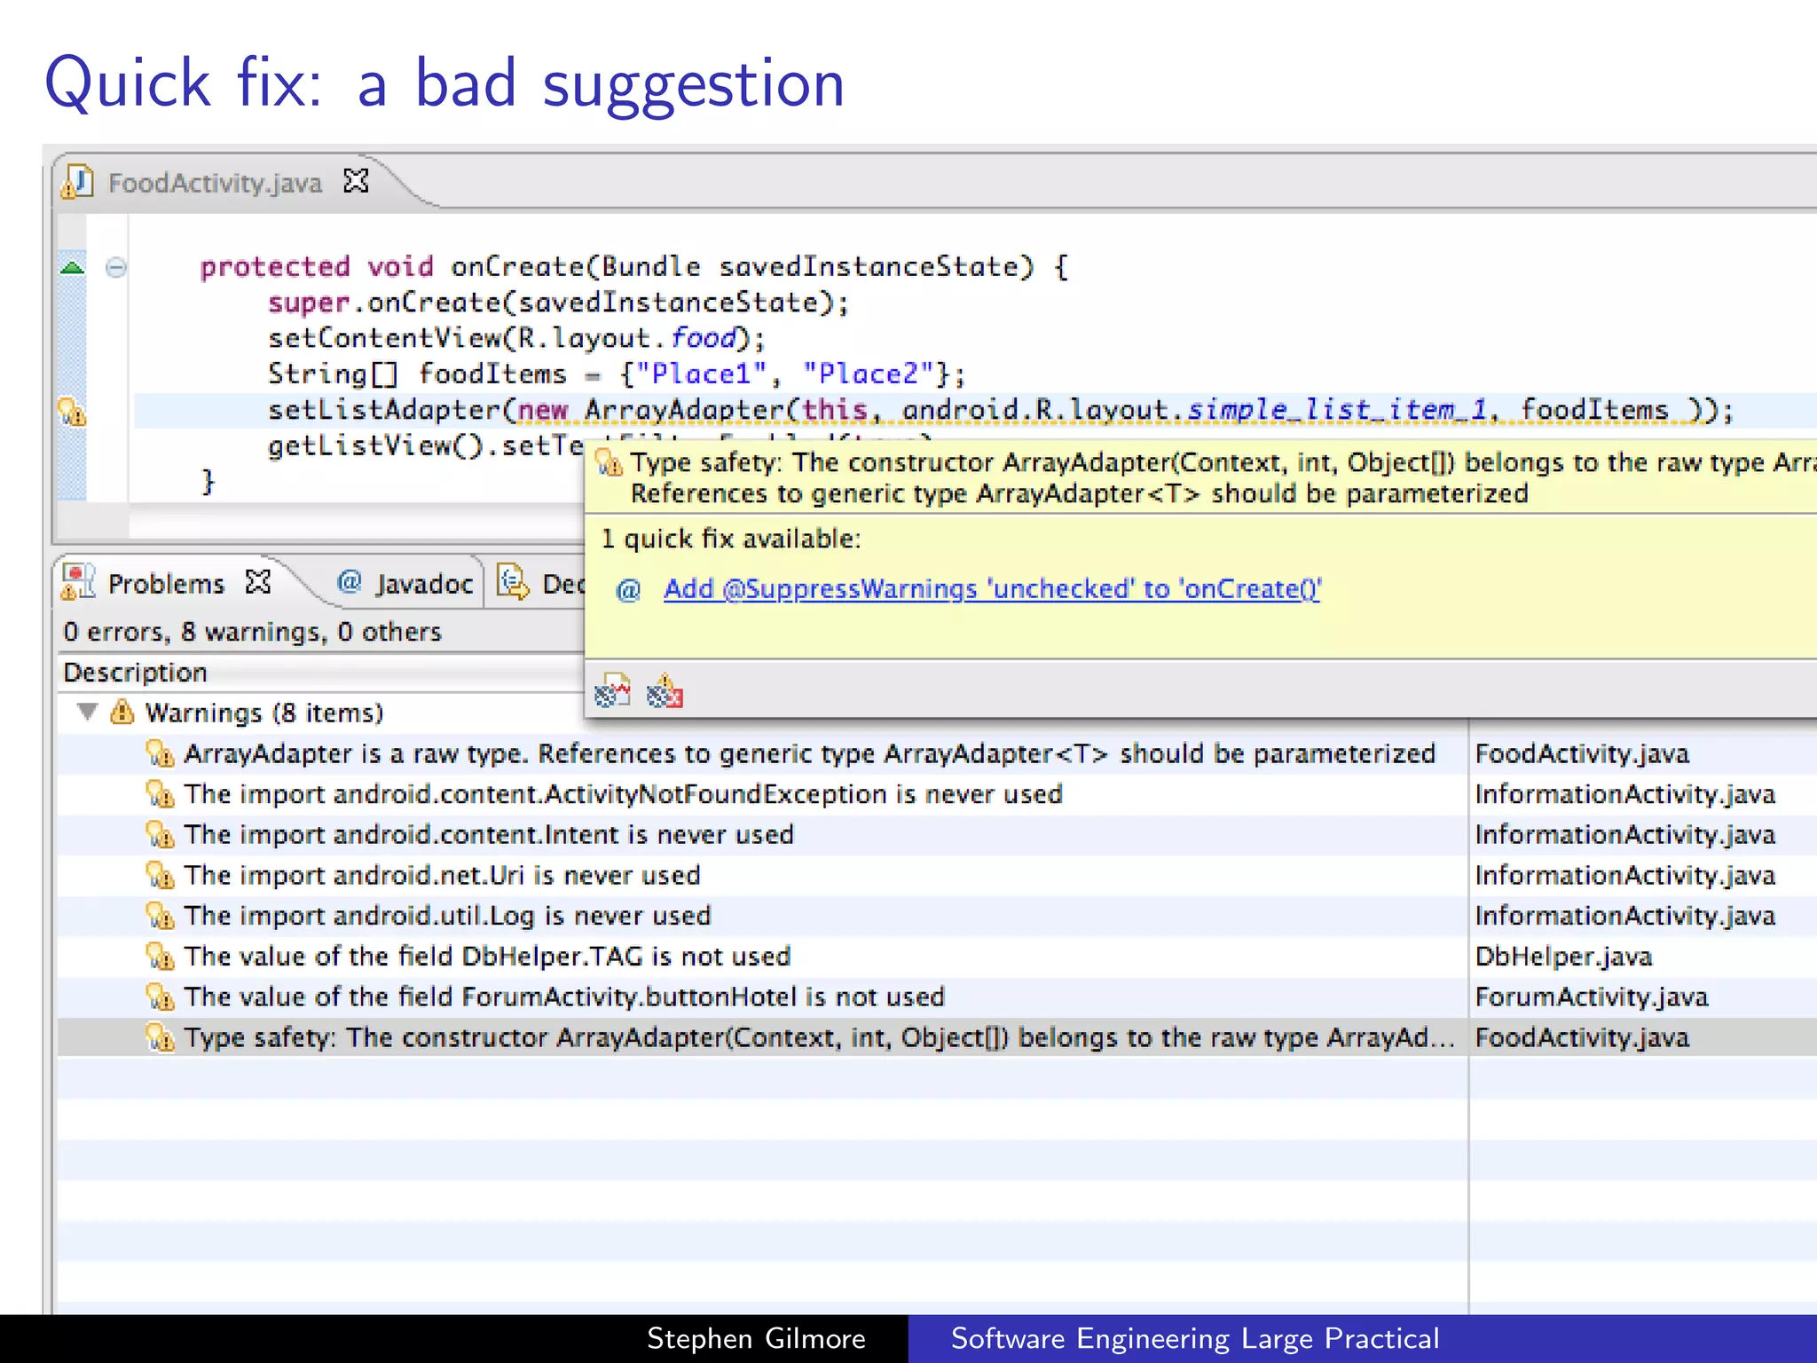Click the warning quick-fix bulb in editor gutter
This screenshot has width=1817, height=1363.
72,411
